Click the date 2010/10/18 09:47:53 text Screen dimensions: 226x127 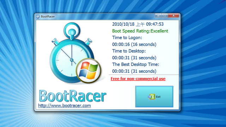(138, 24)
